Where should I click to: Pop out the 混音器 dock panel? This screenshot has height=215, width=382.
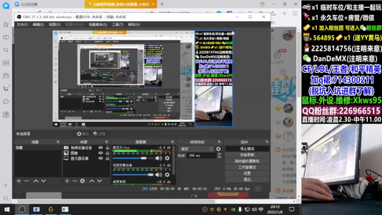pyautogui.click(x=172, y=142)
